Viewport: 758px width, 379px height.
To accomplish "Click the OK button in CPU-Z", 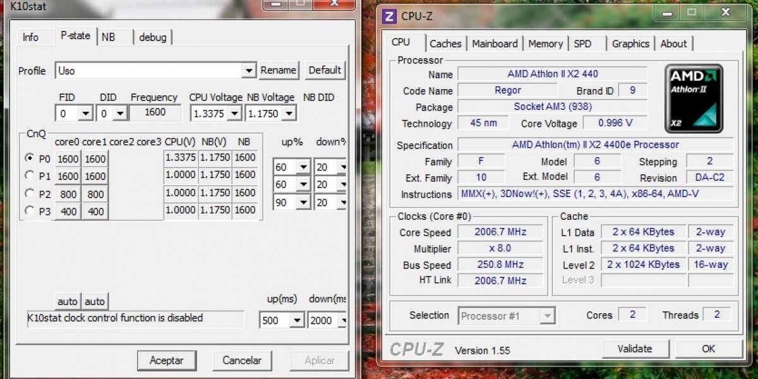I will coord(709,349).
